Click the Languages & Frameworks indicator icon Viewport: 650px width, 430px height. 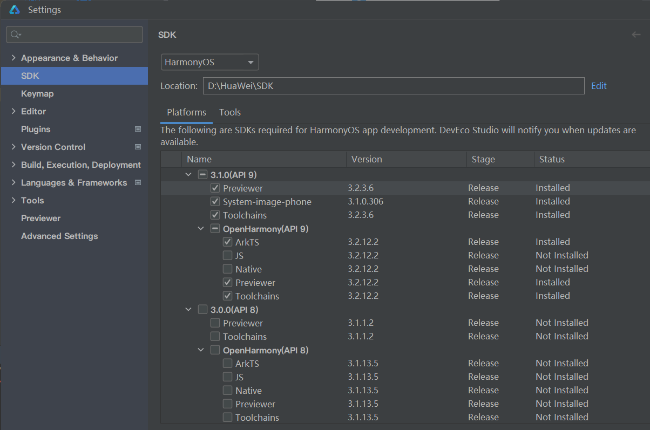(138, 183)
